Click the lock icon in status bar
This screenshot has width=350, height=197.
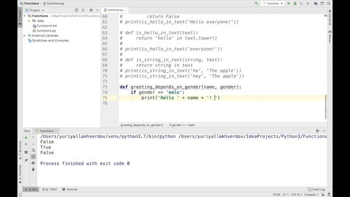coord(323,195)
